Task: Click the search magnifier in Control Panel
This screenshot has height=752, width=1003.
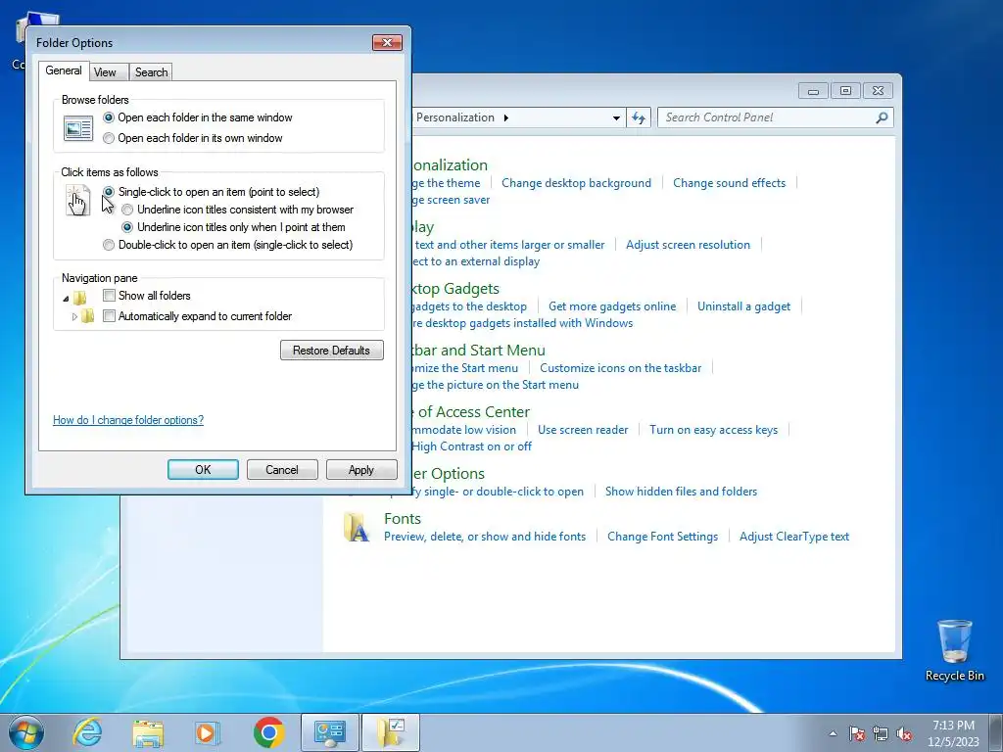Action: coord(882,117)
